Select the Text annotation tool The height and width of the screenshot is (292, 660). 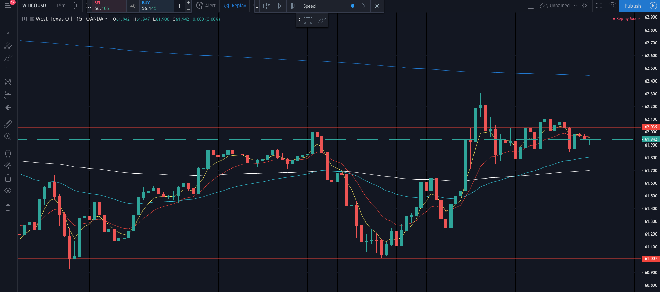pos(8,70)
